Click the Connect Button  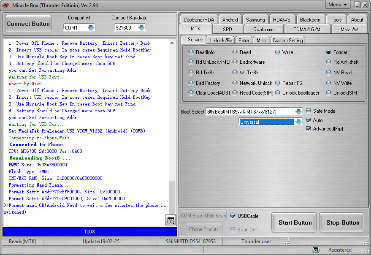28,24
